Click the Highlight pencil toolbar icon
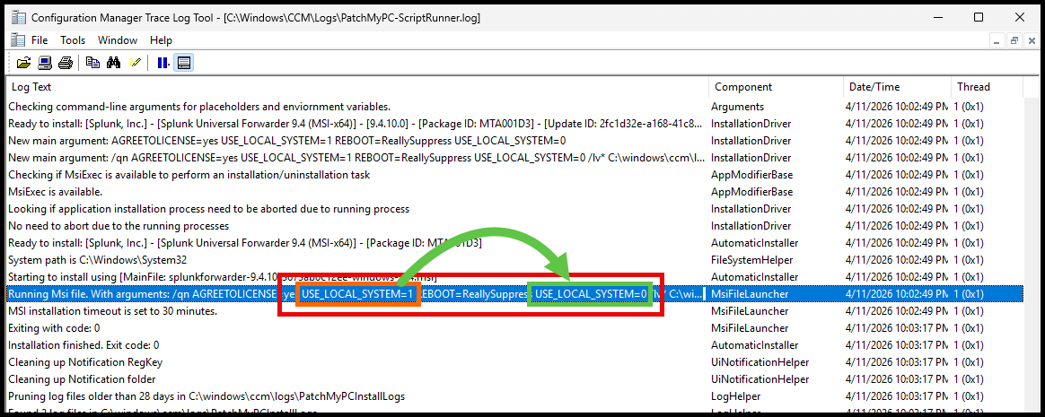Screen dimensions: 1045x417 [135, 64]
